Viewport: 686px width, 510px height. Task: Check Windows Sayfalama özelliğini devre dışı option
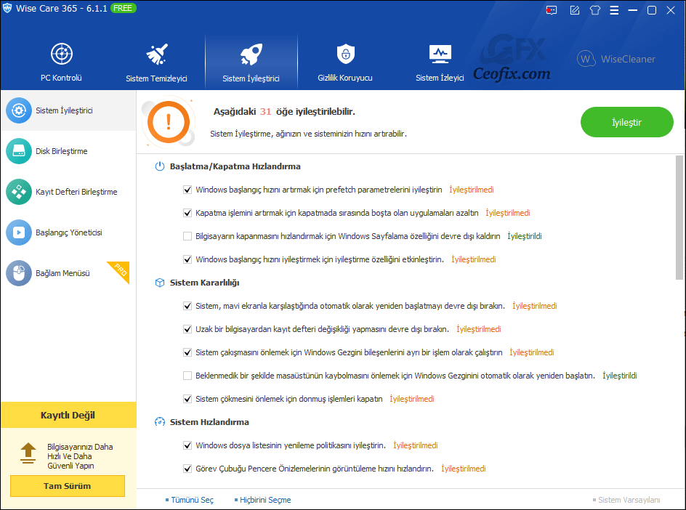coord(187,236)
